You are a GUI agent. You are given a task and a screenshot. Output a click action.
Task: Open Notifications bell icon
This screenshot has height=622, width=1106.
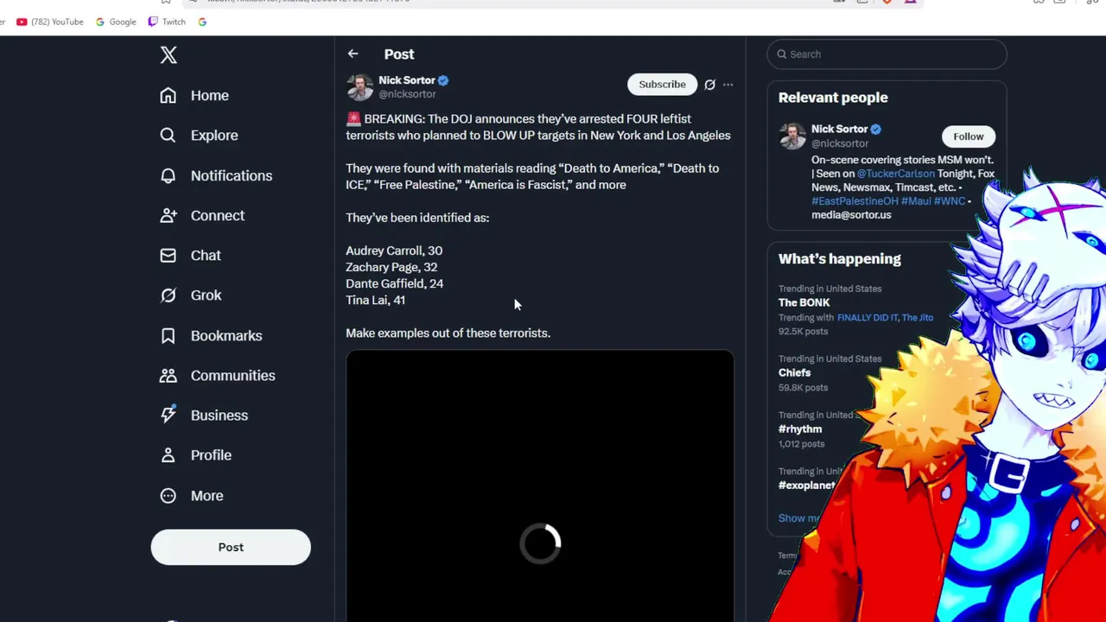168,175
